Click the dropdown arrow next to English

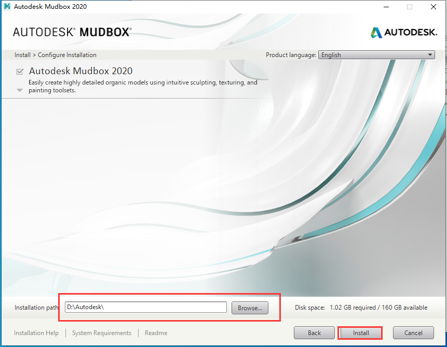tap(430, 54)
